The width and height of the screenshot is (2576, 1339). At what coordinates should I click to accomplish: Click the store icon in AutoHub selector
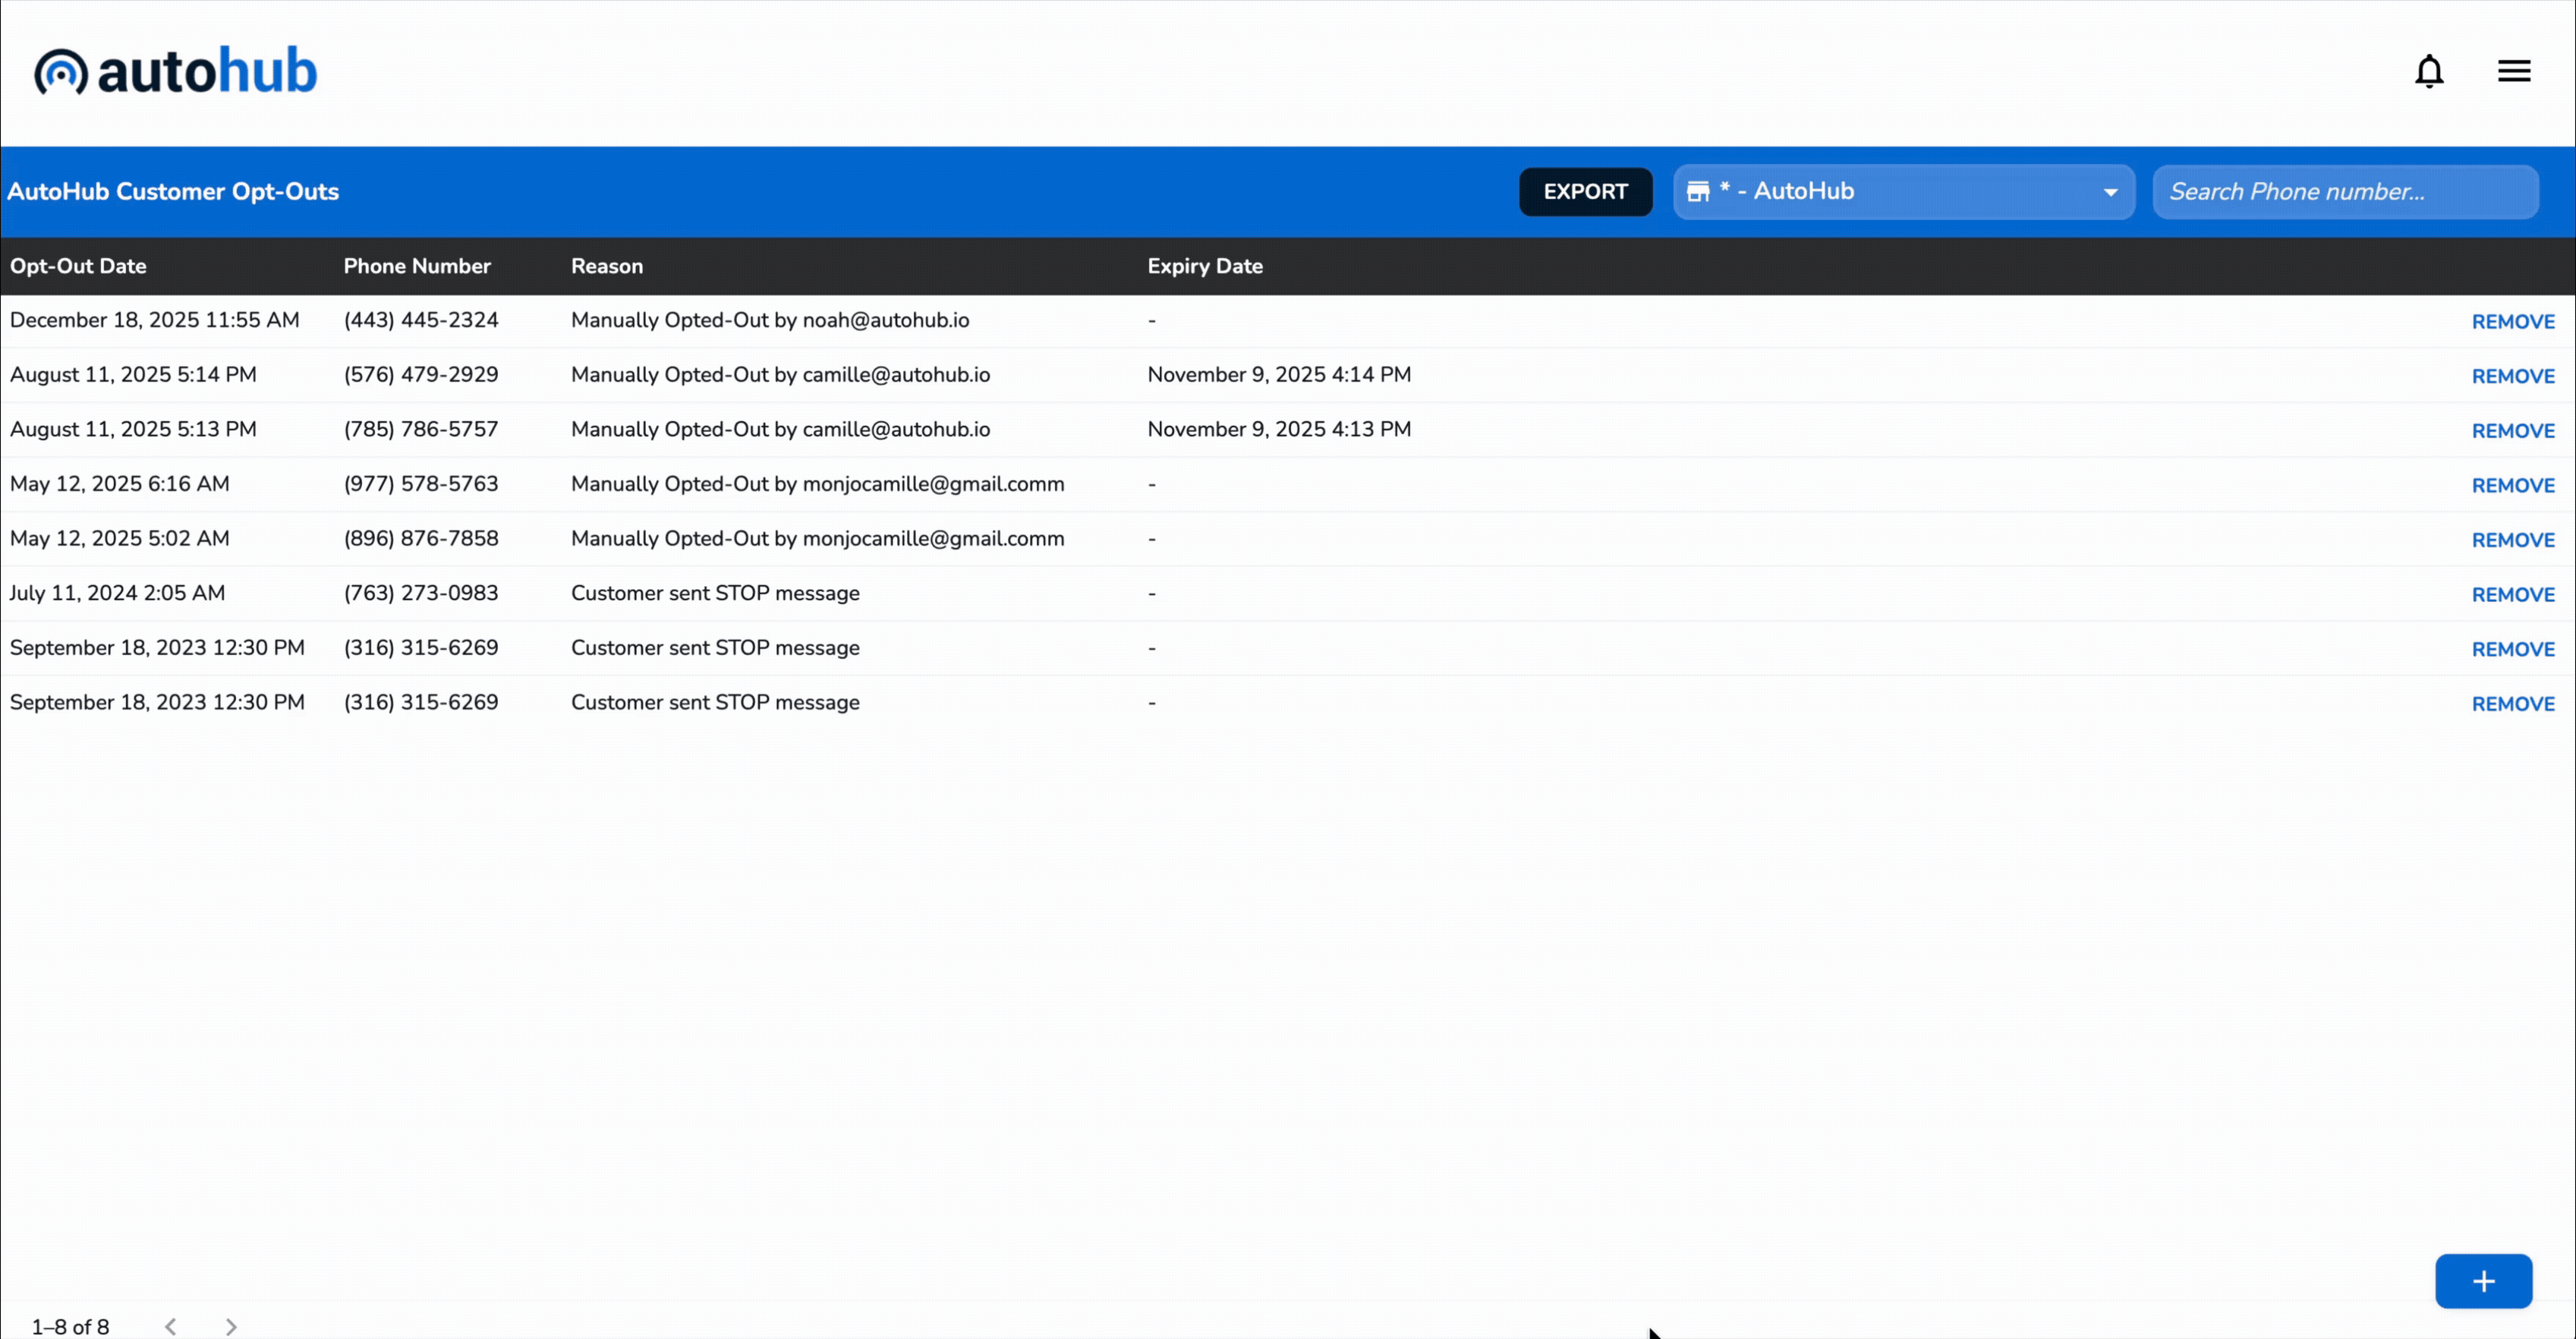pyautogui.click(x=1698, y=191)
